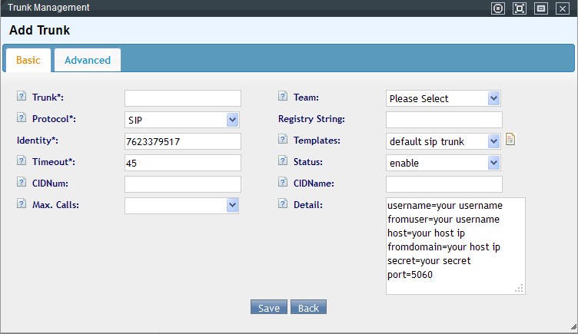578x334 pixels.
Task: Click the Back button
Action: (308, 308)
